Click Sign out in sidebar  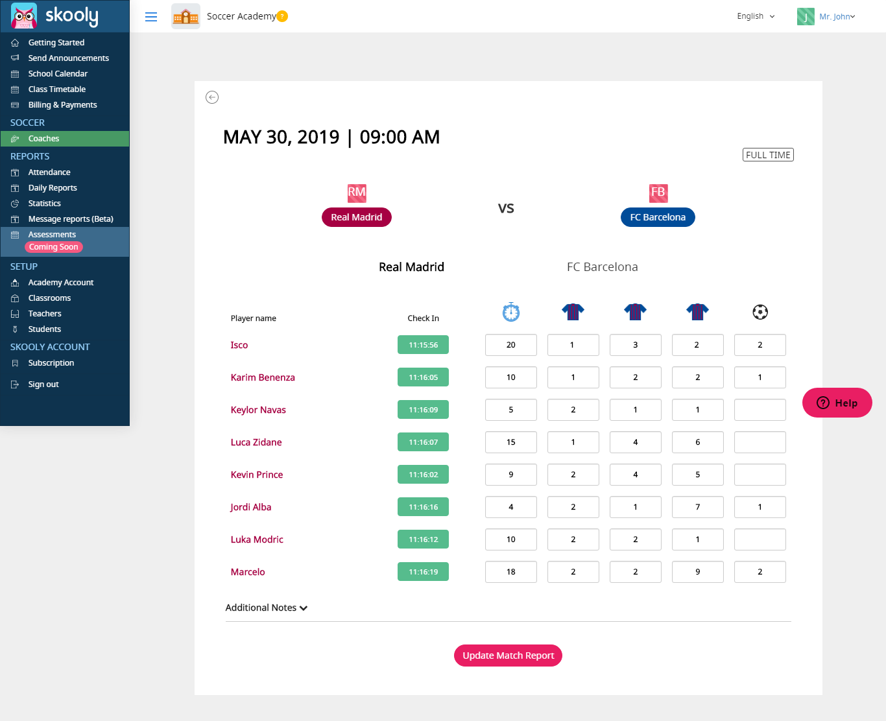tap(43, 384)
